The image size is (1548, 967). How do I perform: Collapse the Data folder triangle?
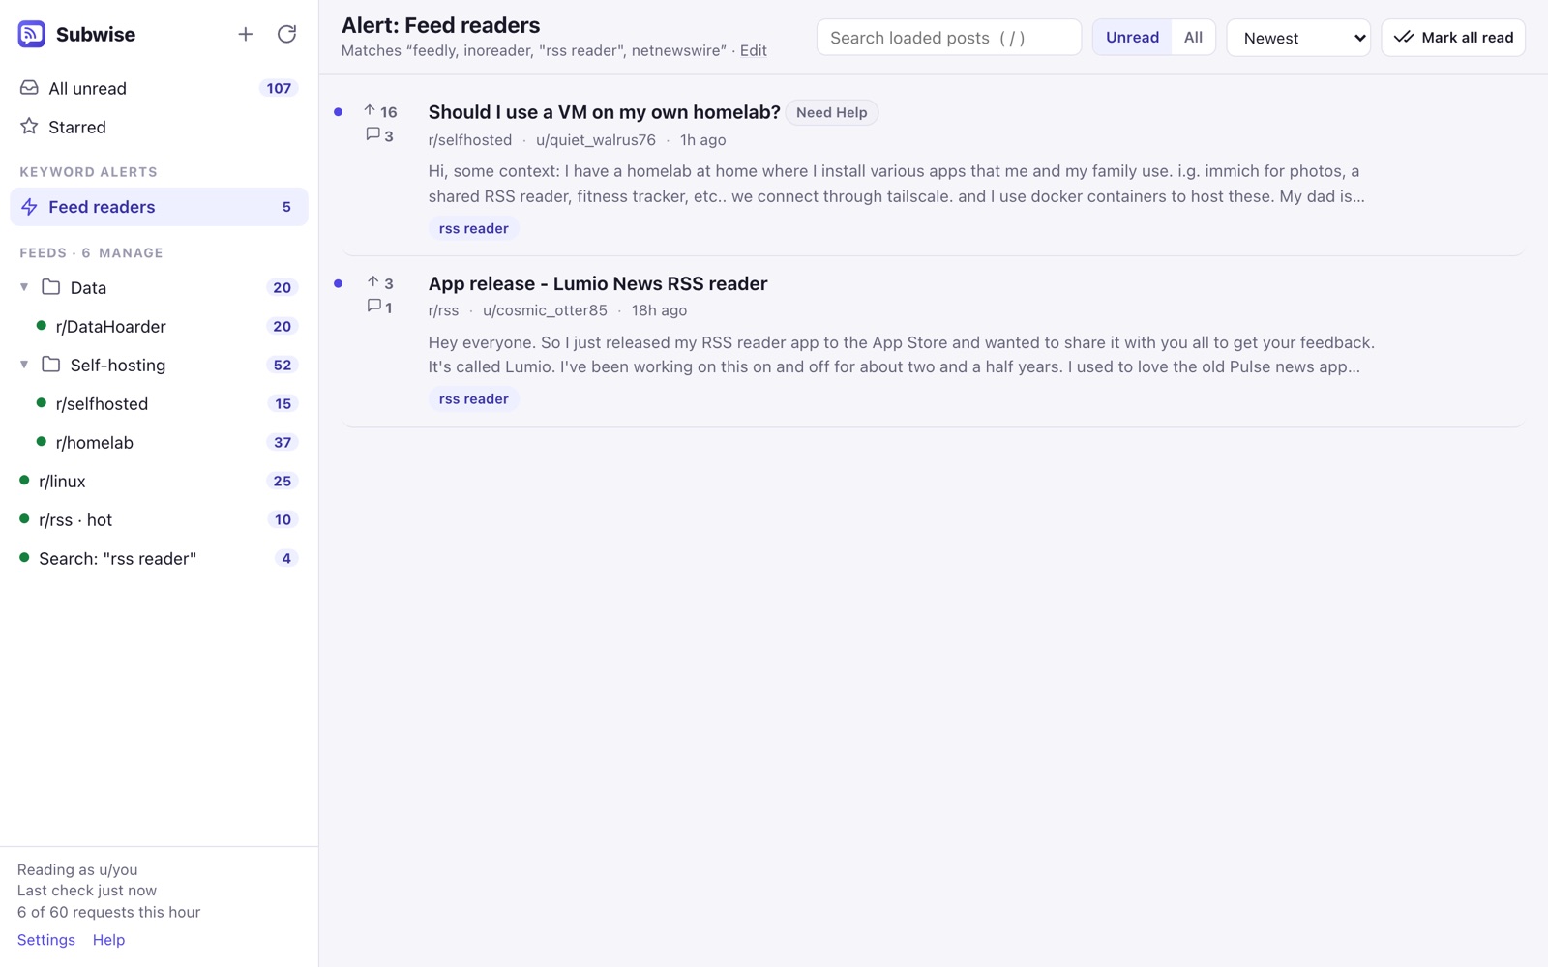point(24,287)
